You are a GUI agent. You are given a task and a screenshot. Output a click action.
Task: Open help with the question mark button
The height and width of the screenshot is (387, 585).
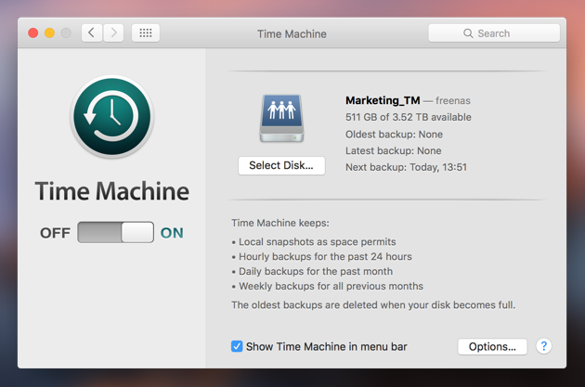(544, 346)
